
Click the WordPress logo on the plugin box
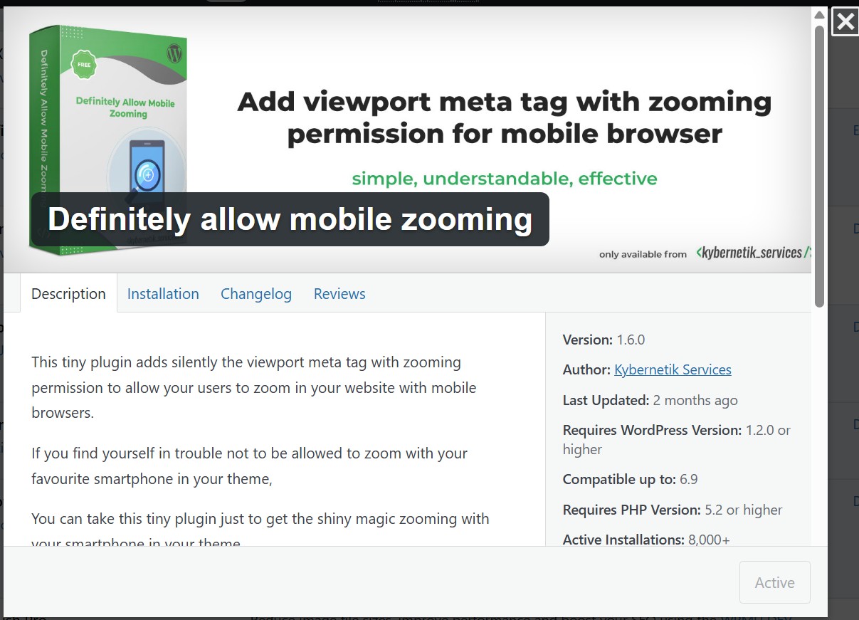point(173,53)
